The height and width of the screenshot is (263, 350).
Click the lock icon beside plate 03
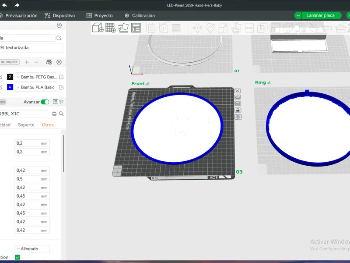pos(238,110)
